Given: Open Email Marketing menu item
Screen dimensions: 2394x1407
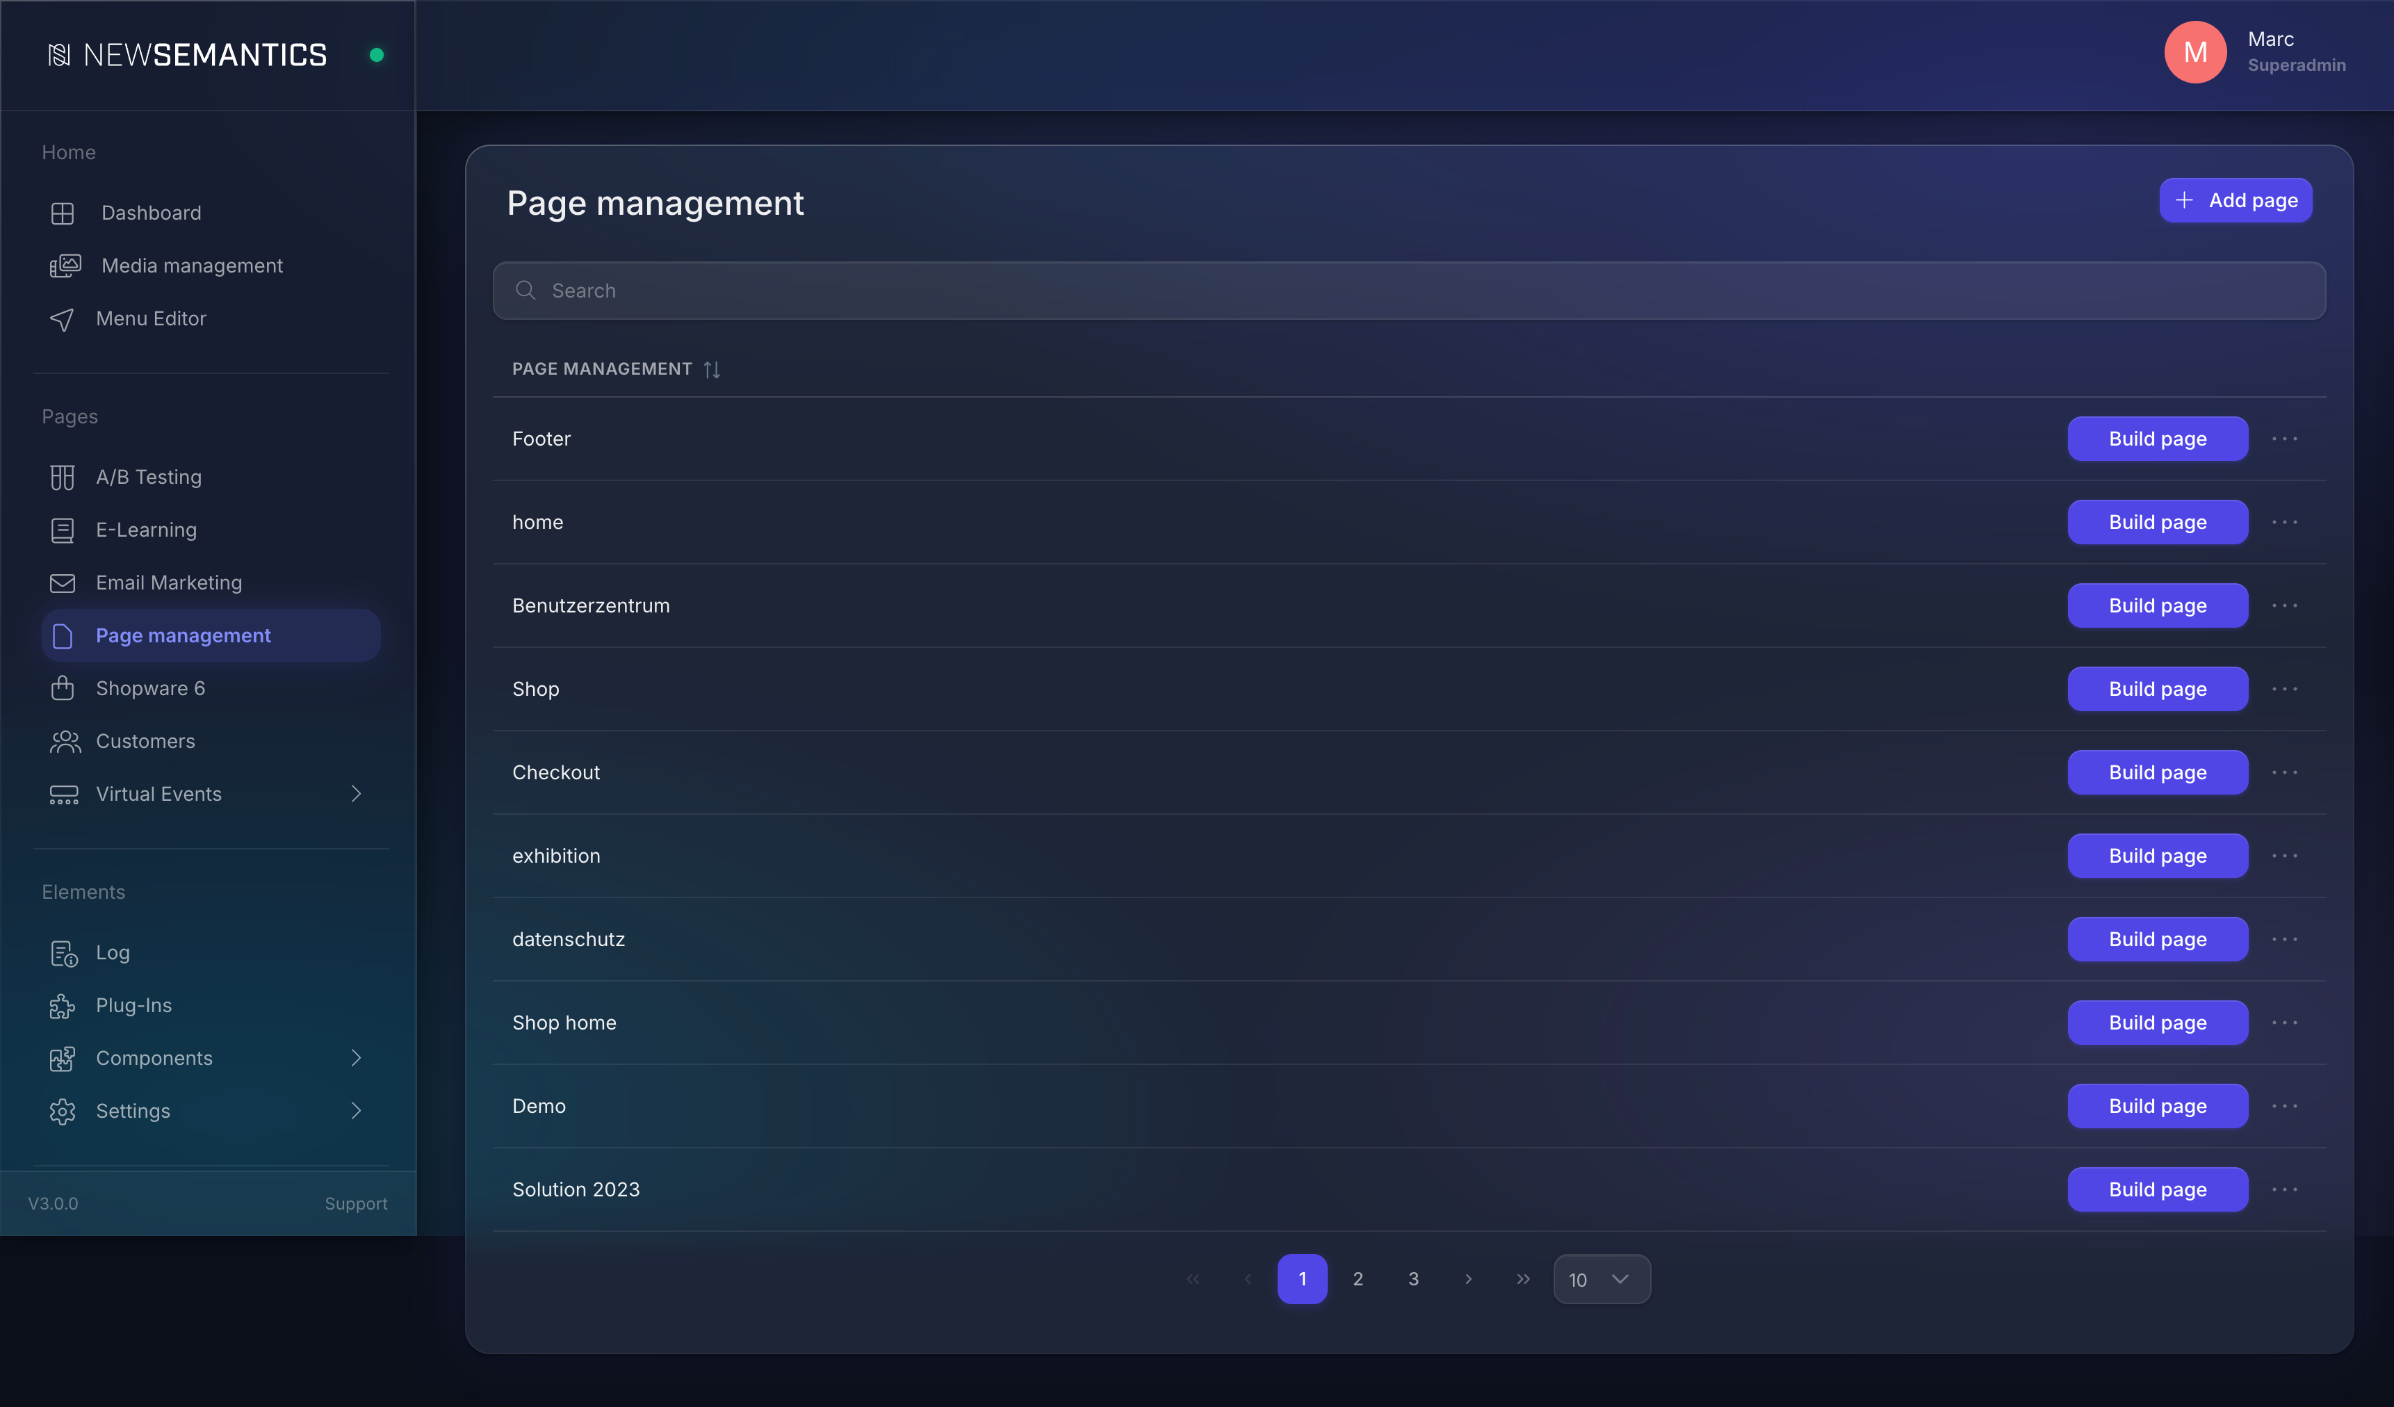Looking at the screenshot, I should [x=211, y=583].
